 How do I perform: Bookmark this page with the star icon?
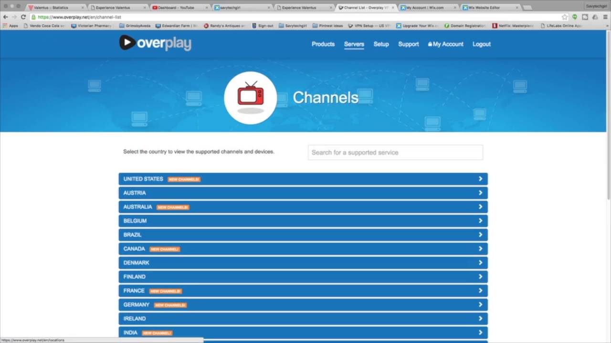click(x=565, y=17)
